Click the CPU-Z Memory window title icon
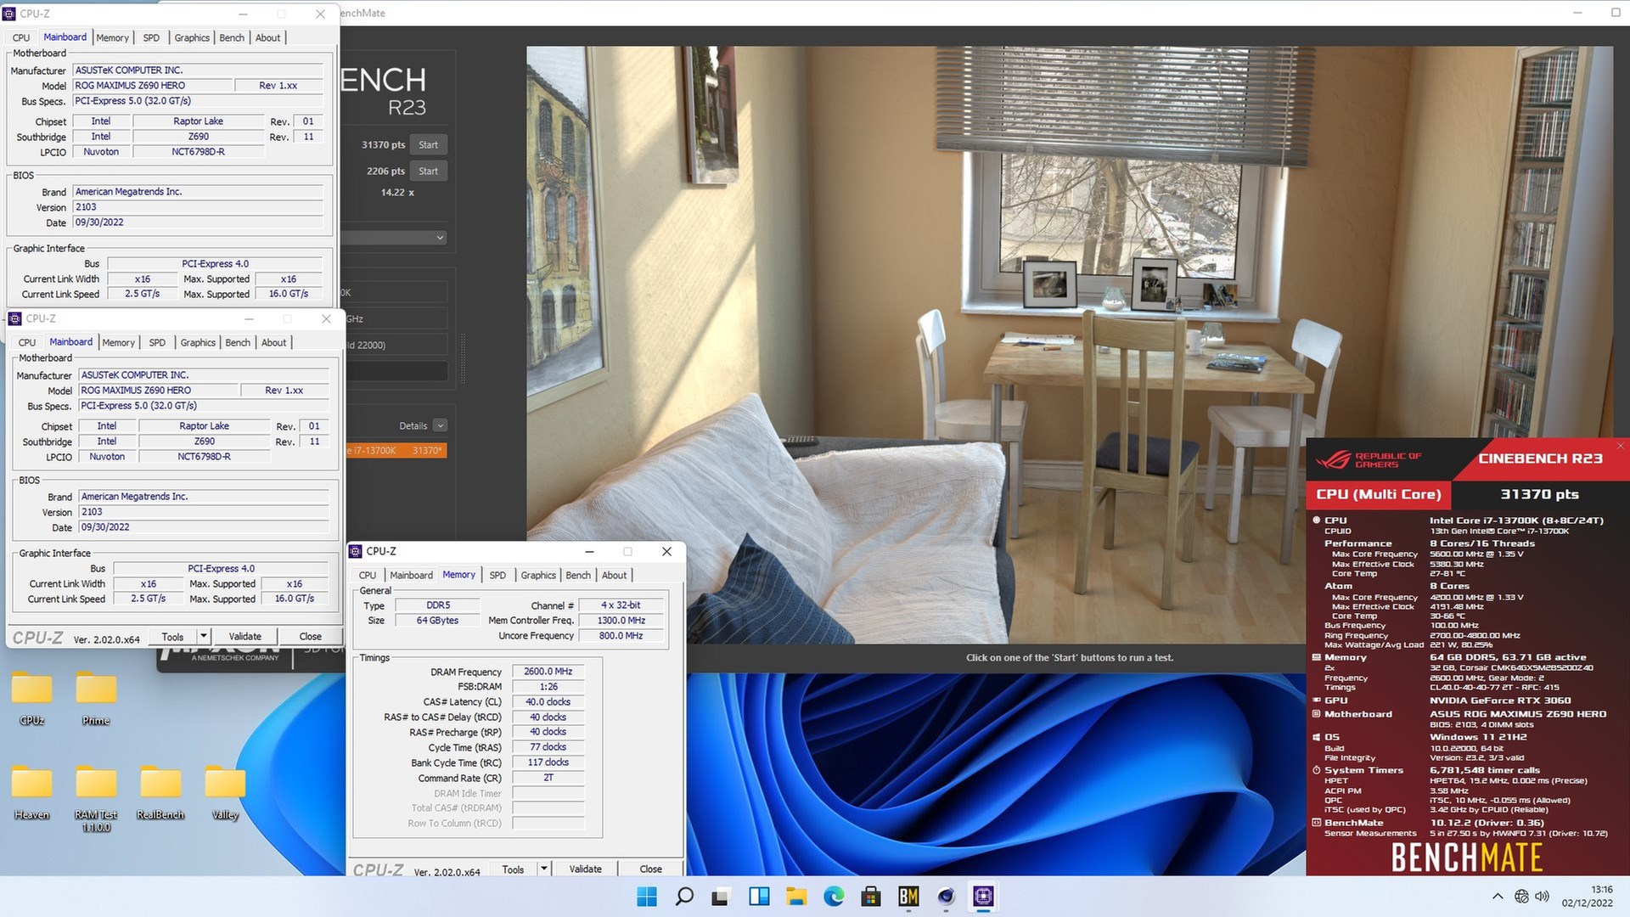1630x917 pixels. [357, 551]
